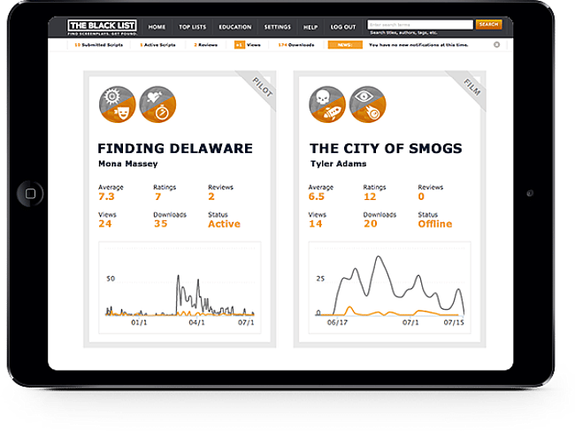Click the Film corner ribbon
The image size is (575, 431).
(471, 88)
